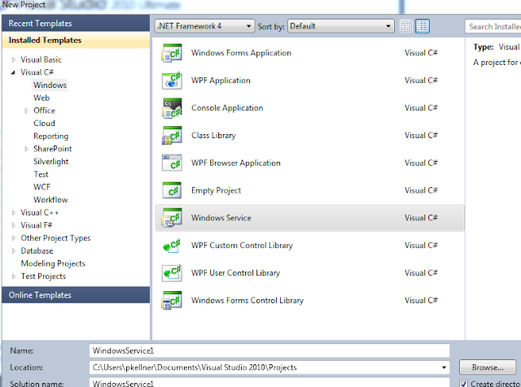Select the WCF category in tree
The width and height of the screenshot is (521, 387).
tap(42, 187)
